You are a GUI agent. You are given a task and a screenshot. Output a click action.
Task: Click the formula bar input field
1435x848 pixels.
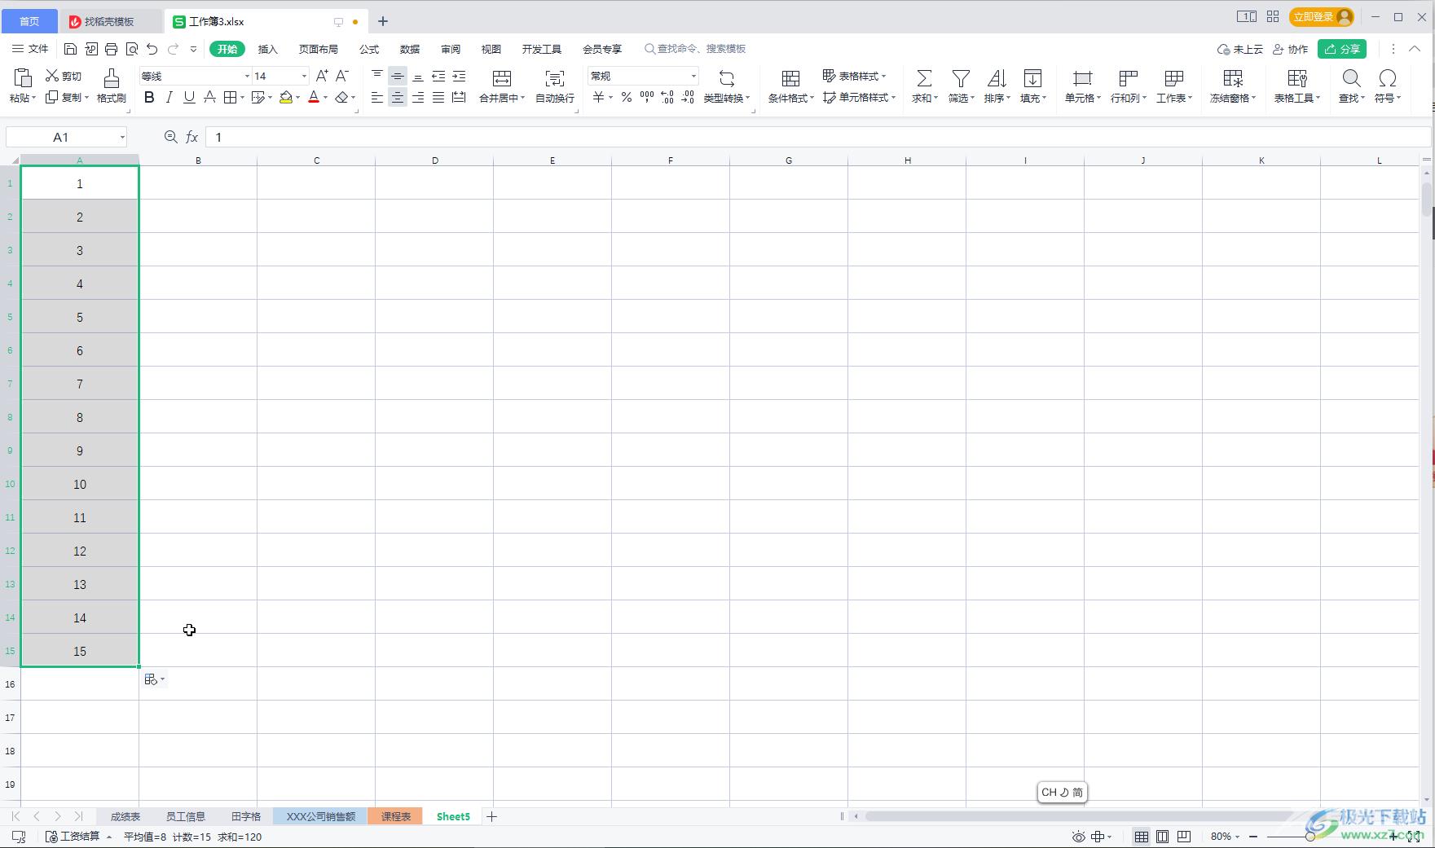817,137
